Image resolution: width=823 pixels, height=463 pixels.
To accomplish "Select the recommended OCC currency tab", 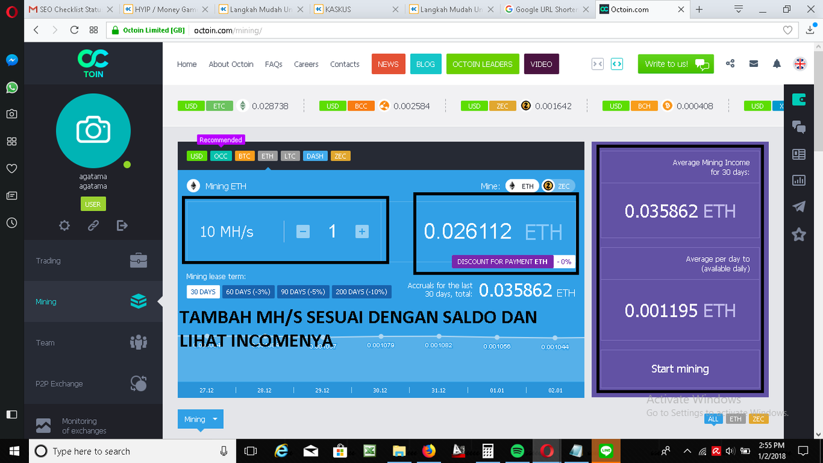I will pos(221,156).
